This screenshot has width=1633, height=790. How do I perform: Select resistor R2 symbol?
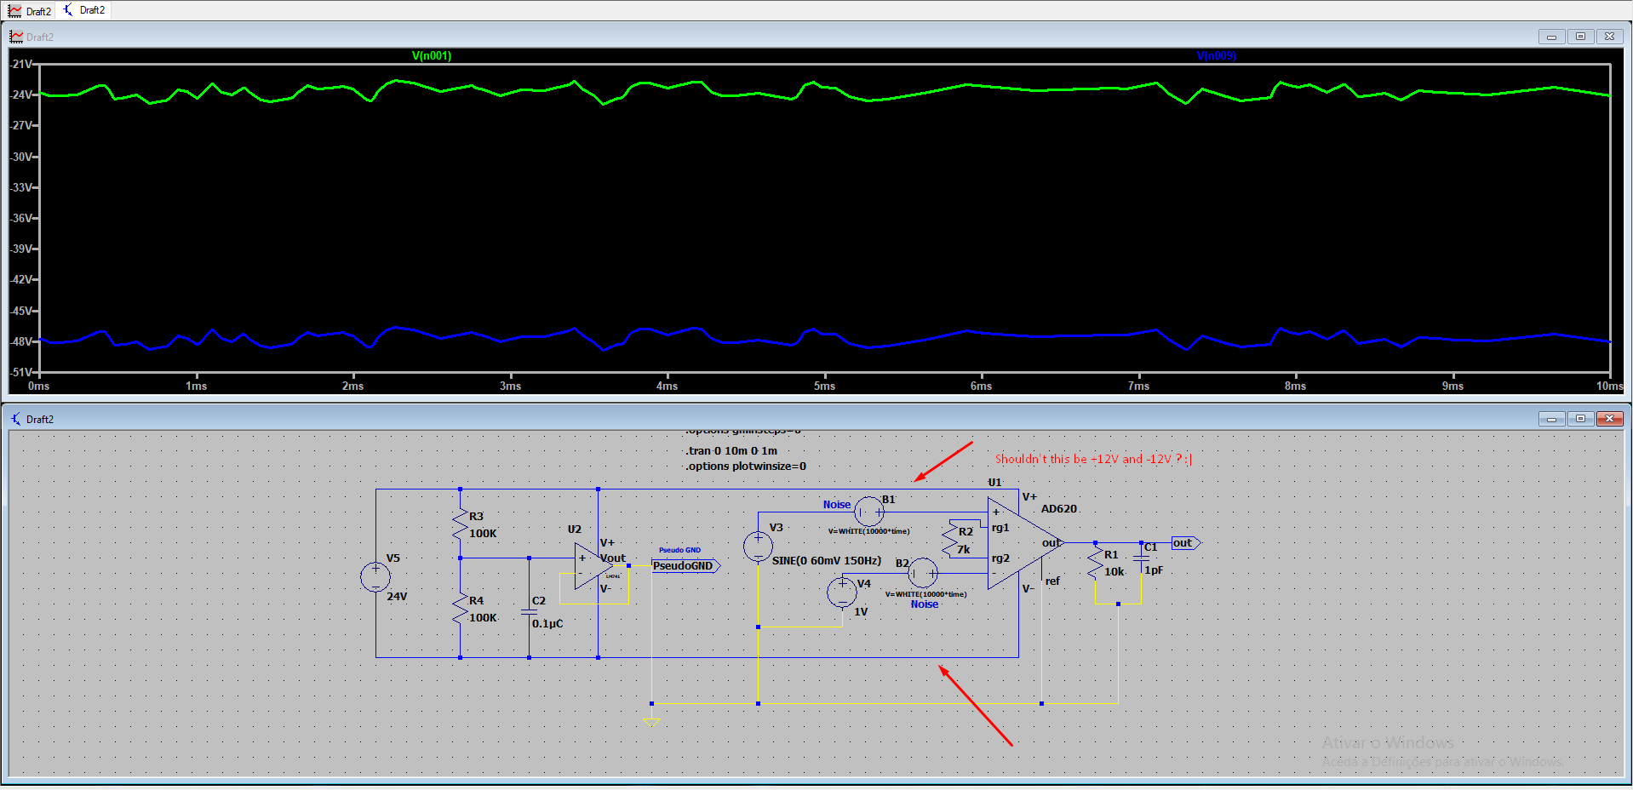tap(950, 540)
